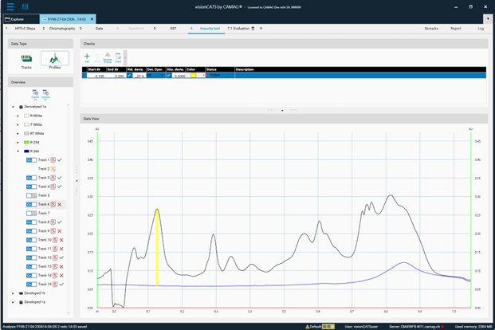
Task: Click Collapse all in Overview
Action: 45,94
